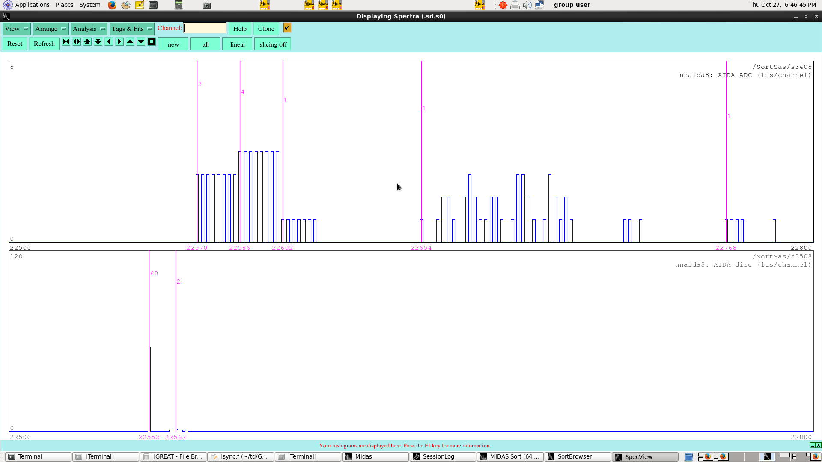This screenshot has height=462, width=822.
Task: Click the left arrow icon in toolbar
Action: click(109, 41)
